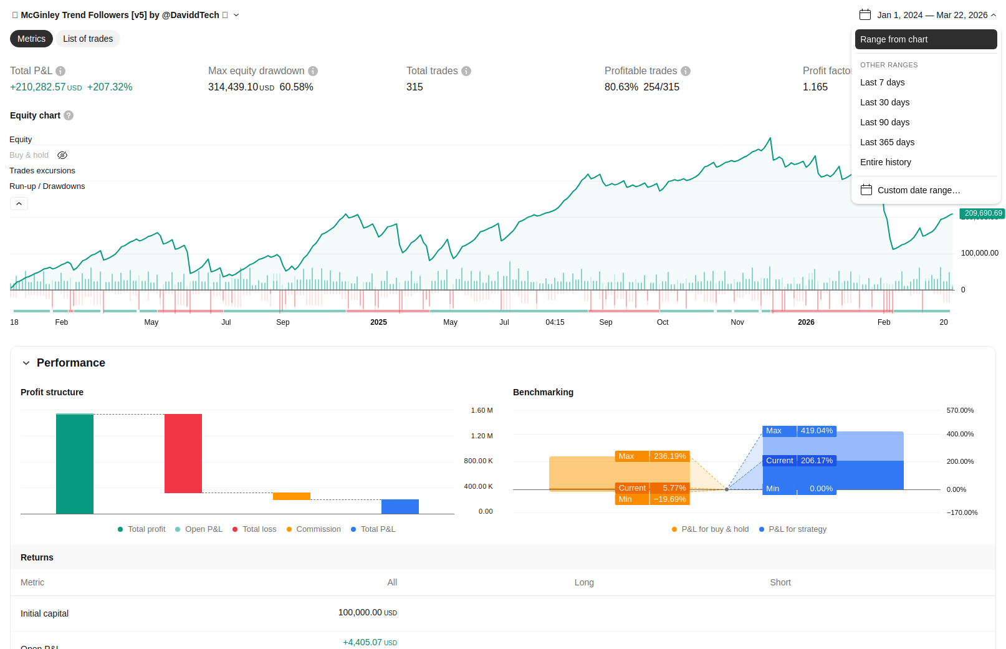Screen dimensions: 1006x649
Task: Toggle the Run-up / Drawdowns series
Action: [x=47, y=186]
